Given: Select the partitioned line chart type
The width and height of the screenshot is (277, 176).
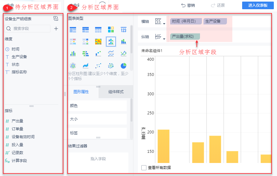Looking at the screenshot, I should [111, 53].
